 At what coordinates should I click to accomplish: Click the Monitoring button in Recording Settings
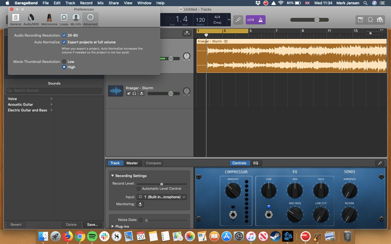pyautogui.click(x=140, y=204)
